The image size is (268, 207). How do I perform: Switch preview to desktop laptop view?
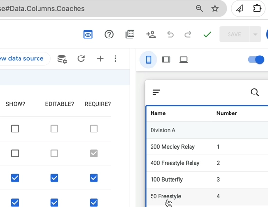click(x=183, y=60)
